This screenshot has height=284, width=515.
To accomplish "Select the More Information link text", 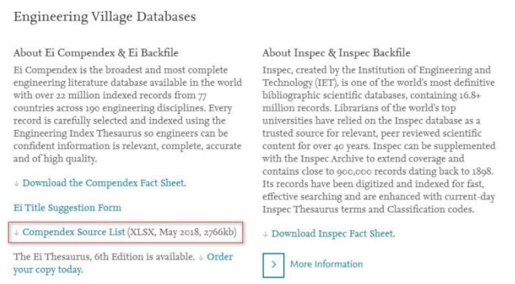I will click(x=326, y=264).
